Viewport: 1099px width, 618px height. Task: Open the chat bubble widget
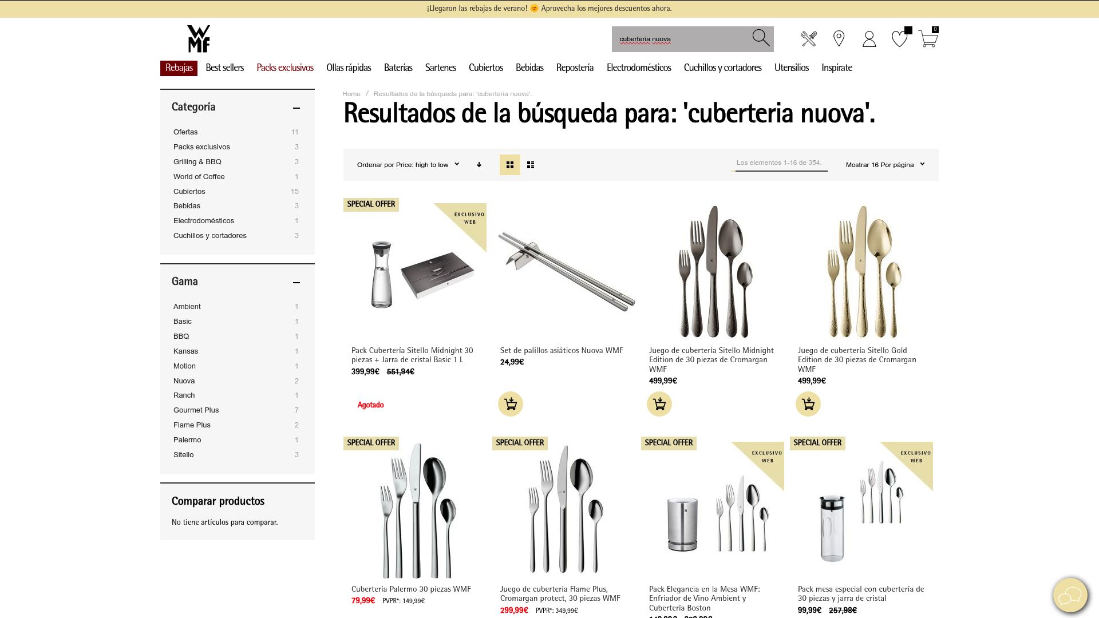pos(1070,595)
